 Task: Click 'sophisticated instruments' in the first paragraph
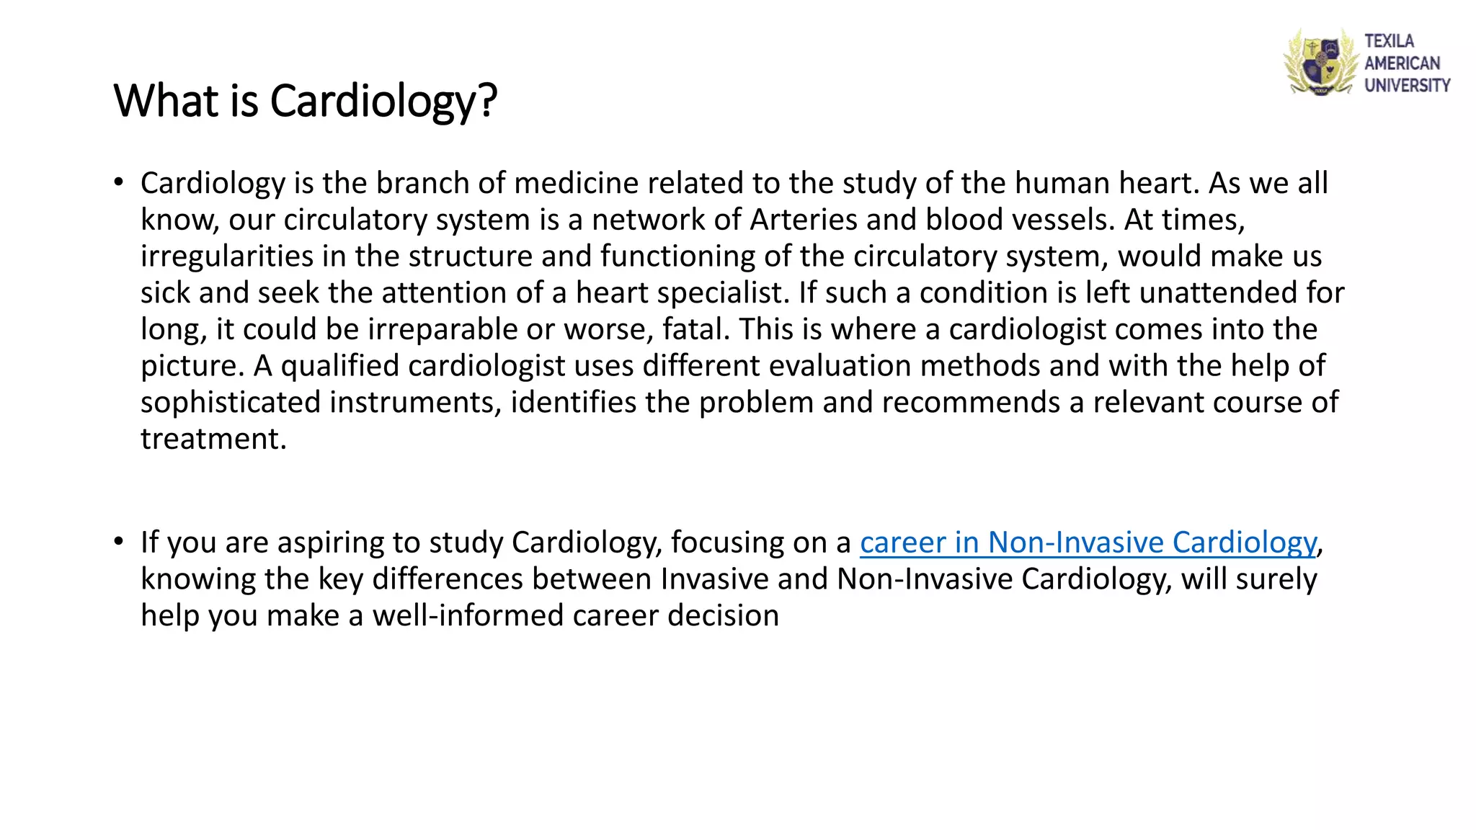point(320,403)
